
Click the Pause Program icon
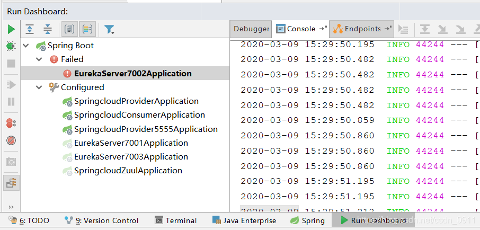point(11,101)
